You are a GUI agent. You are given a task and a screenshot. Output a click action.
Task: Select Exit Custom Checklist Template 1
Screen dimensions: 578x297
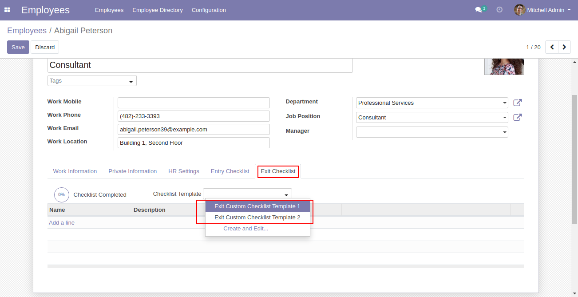pyautogui.click(x=257, y=206)
